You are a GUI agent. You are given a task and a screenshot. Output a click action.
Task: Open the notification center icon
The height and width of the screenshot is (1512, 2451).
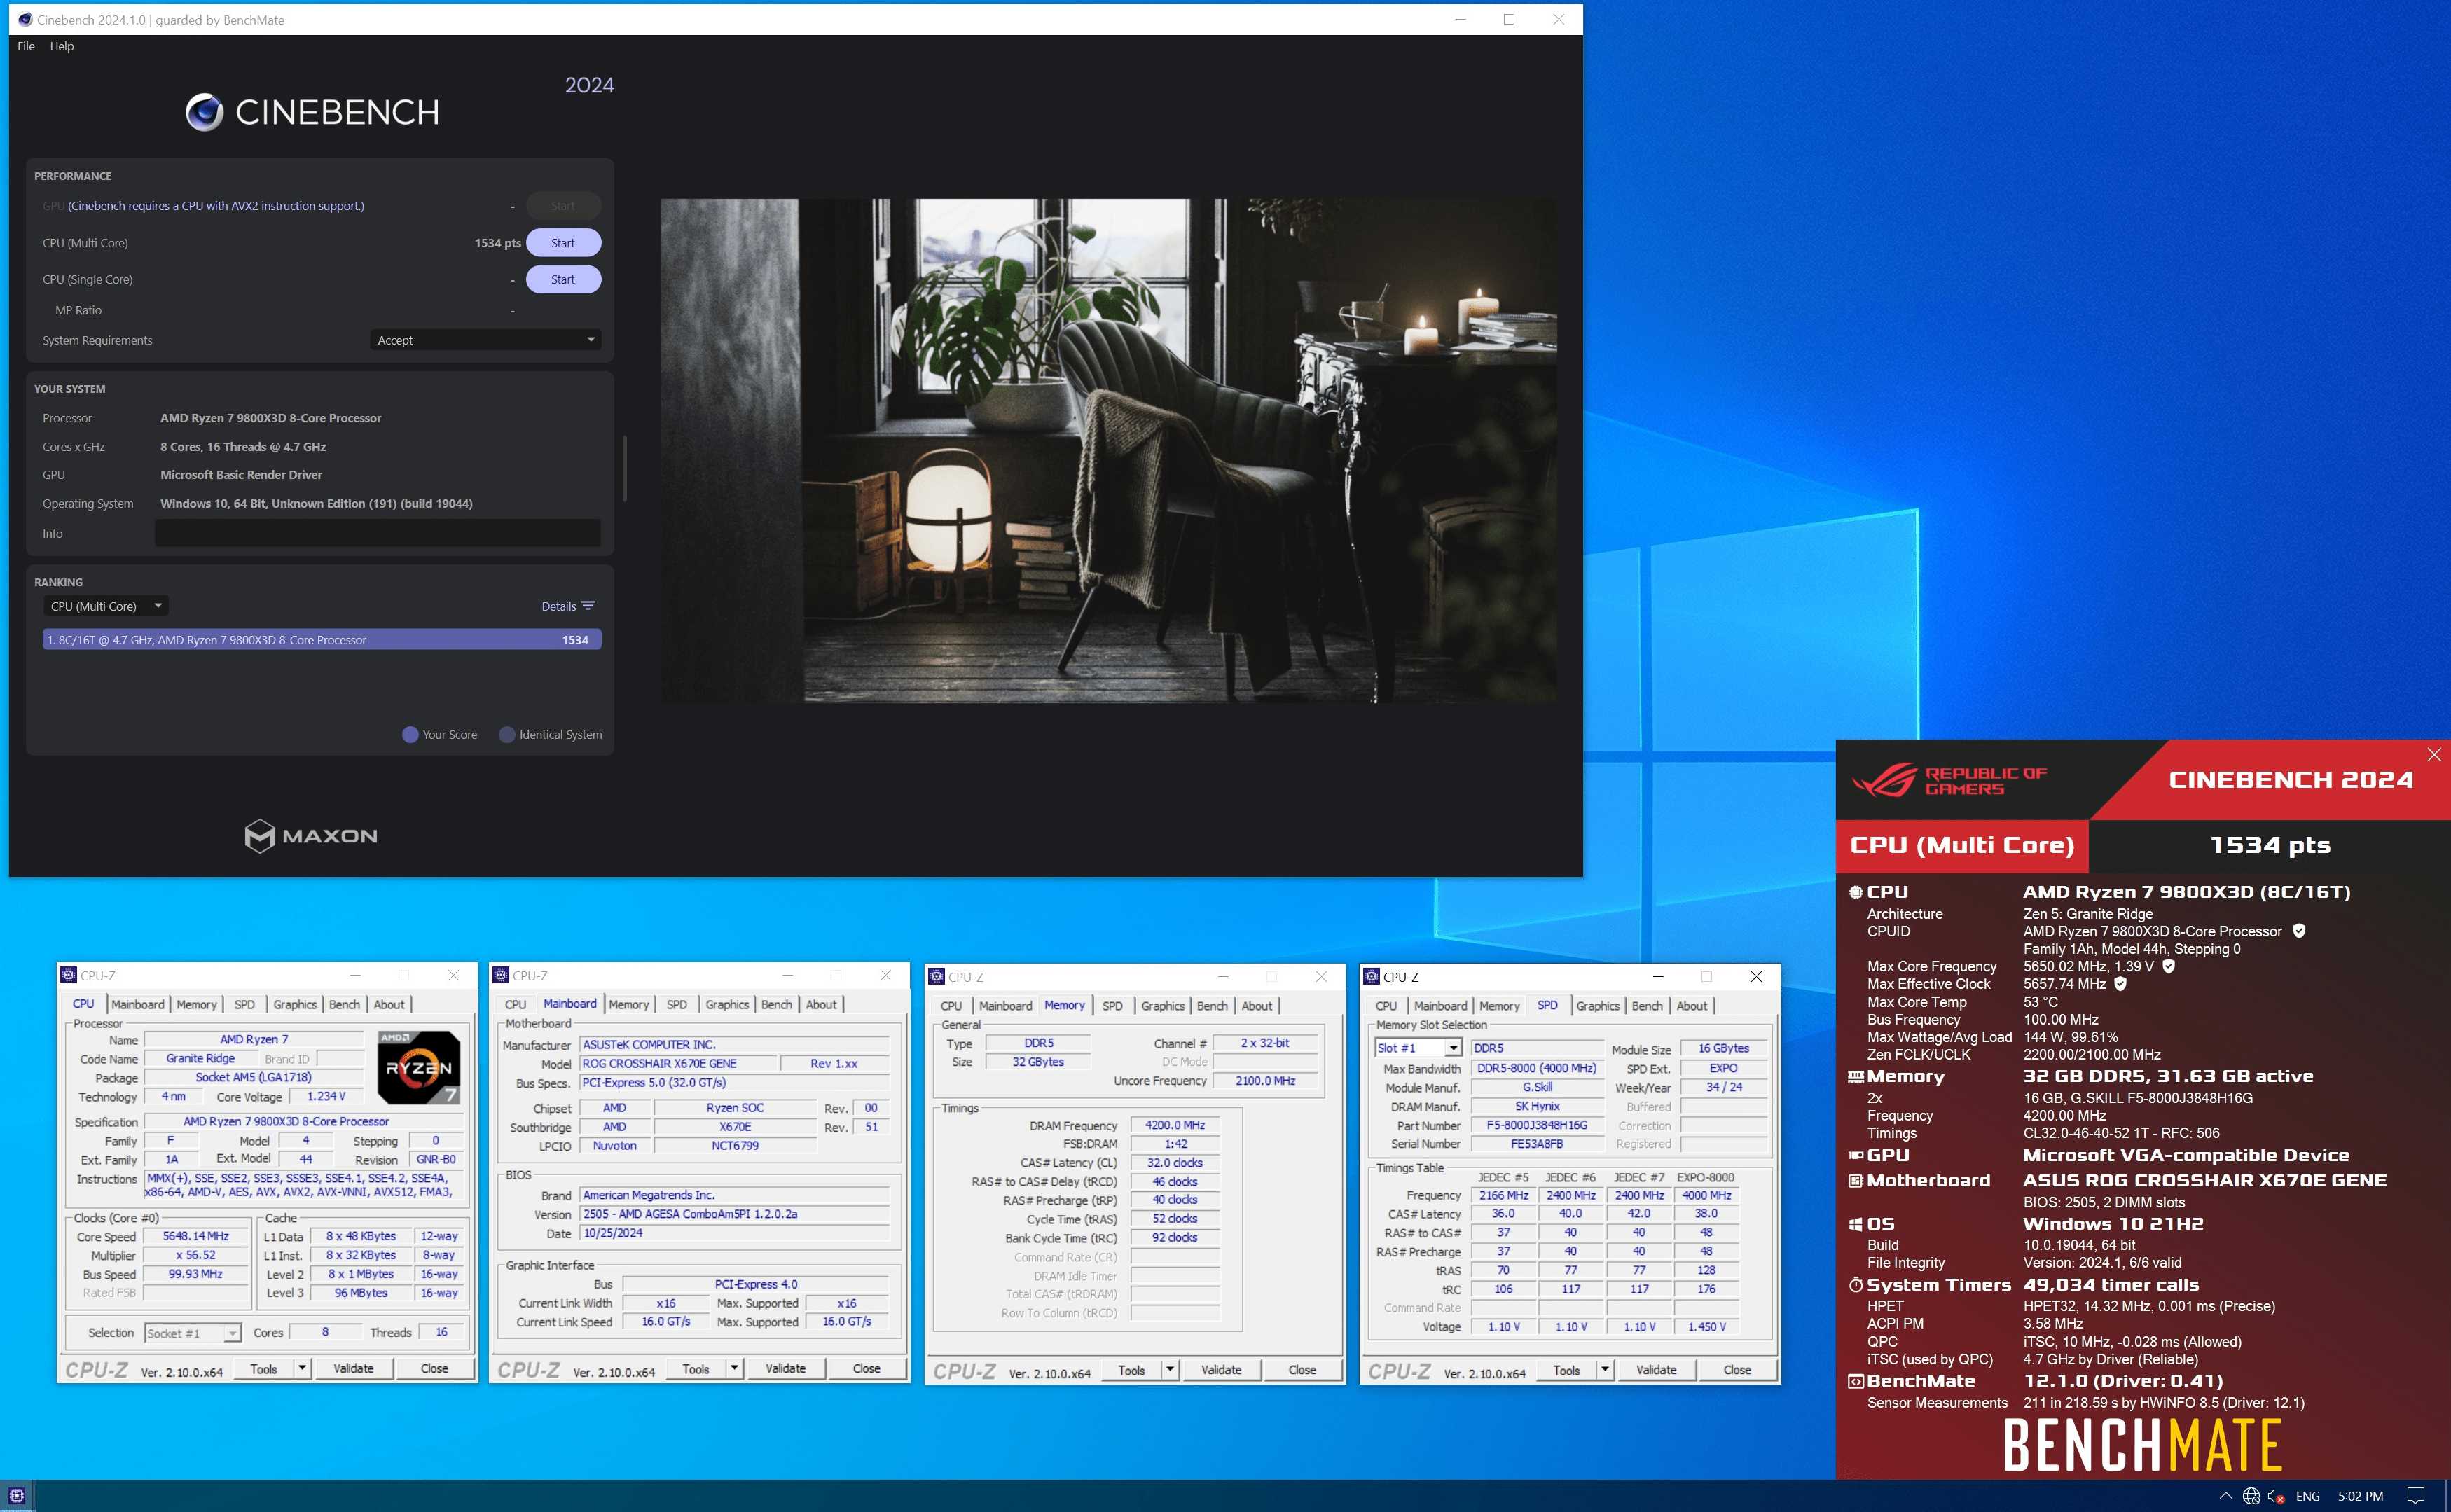(x=2416, y=1496)
